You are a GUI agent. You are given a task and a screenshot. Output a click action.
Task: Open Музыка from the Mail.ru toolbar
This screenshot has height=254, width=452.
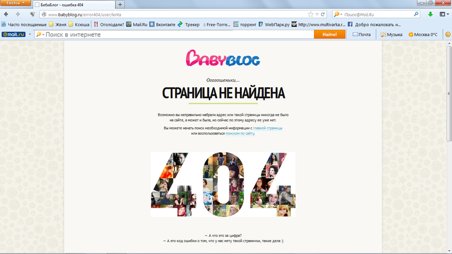pos(391,34)
